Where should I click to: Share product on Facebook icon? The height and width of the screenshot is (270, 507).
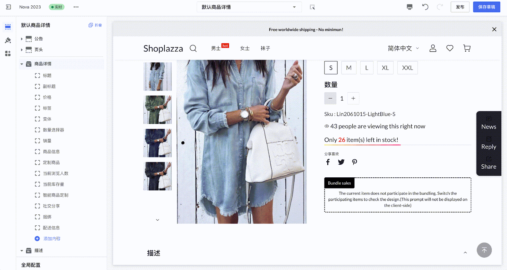pyautogui.click(x=328, y=162)
